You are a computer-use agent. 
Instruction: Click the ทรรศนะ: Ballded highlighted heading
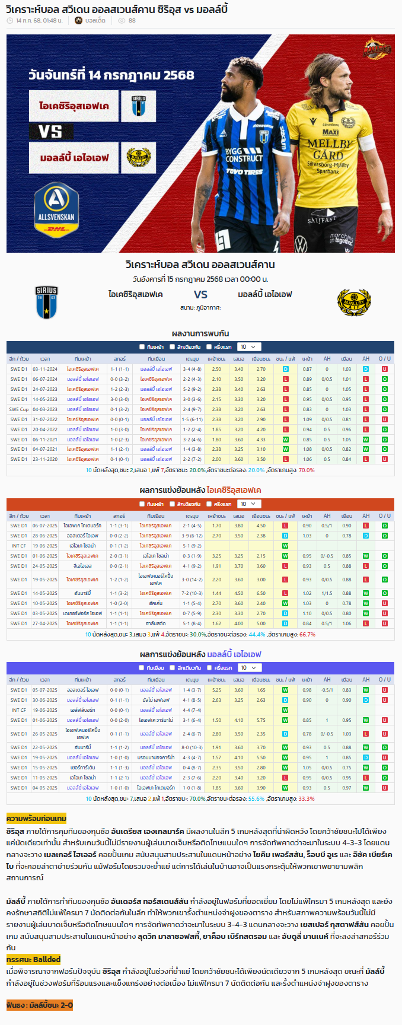33,959
